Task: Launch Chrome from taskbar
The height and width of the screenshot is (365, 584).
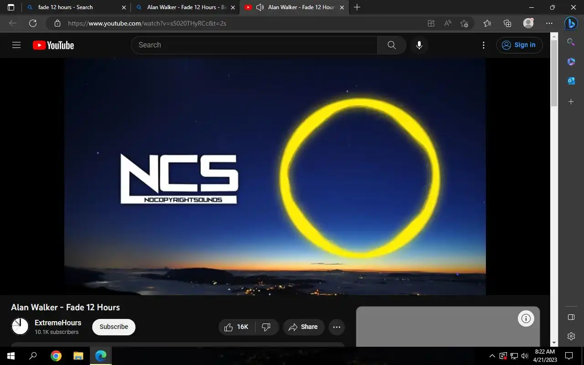Action: (56, 356)
